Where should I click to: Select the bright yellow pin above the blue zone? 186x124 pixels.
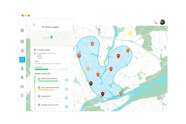[130, 33]
